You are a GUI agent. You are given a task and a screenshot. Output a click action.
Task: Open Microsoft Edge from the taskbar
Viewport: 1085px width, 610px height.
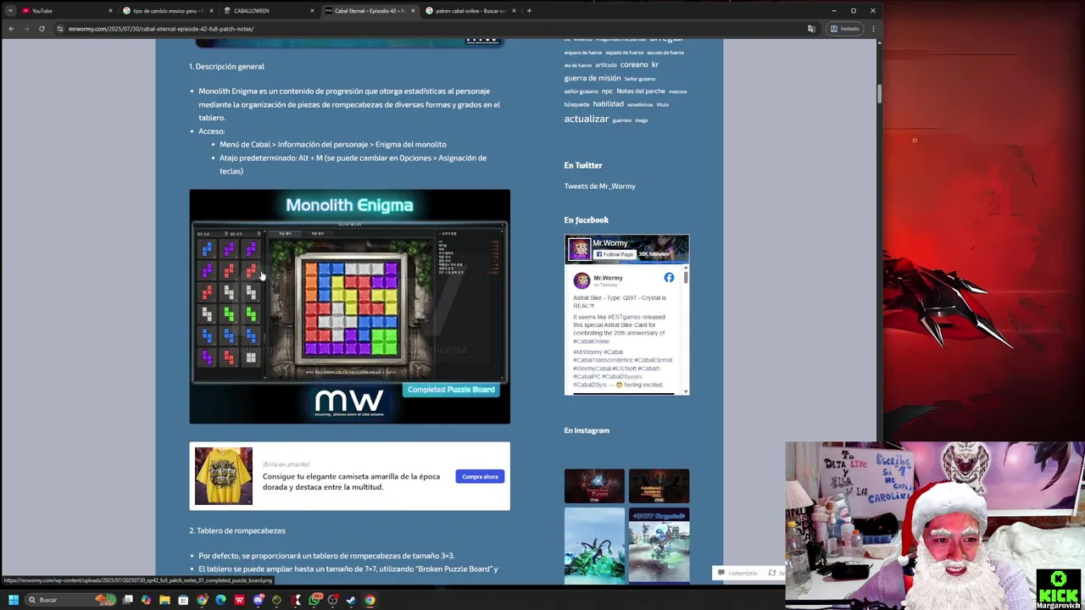click(x=220, y=600)
